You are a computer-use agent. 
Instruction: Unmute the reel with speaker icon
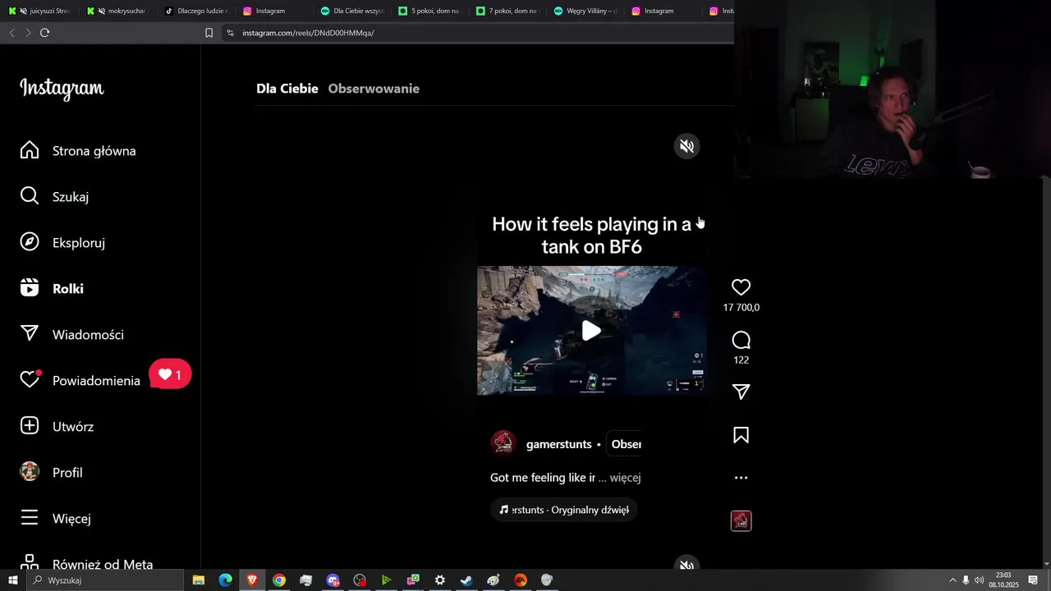(x=686, y=146)
